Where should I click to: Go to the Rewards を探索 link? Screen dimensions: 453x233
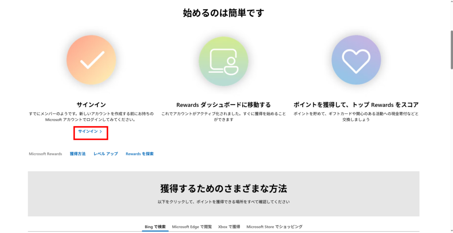(139, 154)
